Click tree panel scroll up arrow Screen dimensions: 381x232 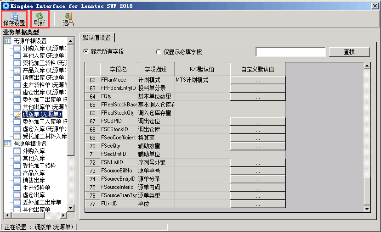tap(71, 41)
